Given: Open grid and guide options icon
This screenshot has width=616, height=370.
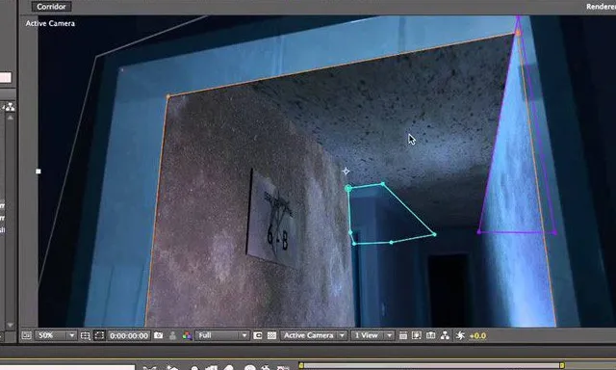Looking at the screenshot, I should click(86, 335).
